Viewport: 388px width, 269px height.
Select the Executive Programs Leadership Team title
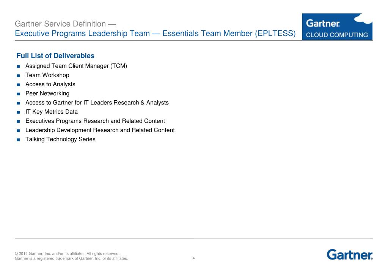point(155,33)
